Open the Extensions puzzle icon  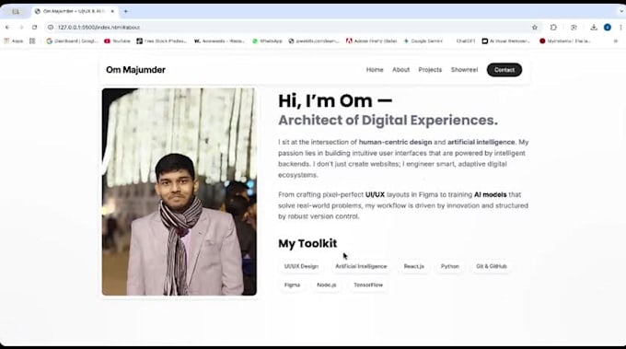coord(553,27)
